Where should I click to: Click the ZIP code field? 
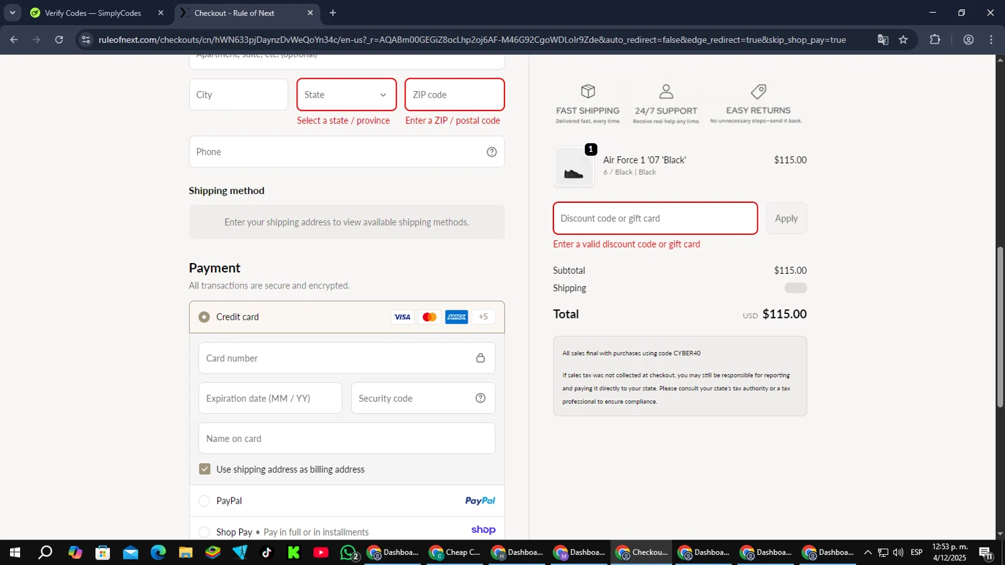click(x=454, y=94)
